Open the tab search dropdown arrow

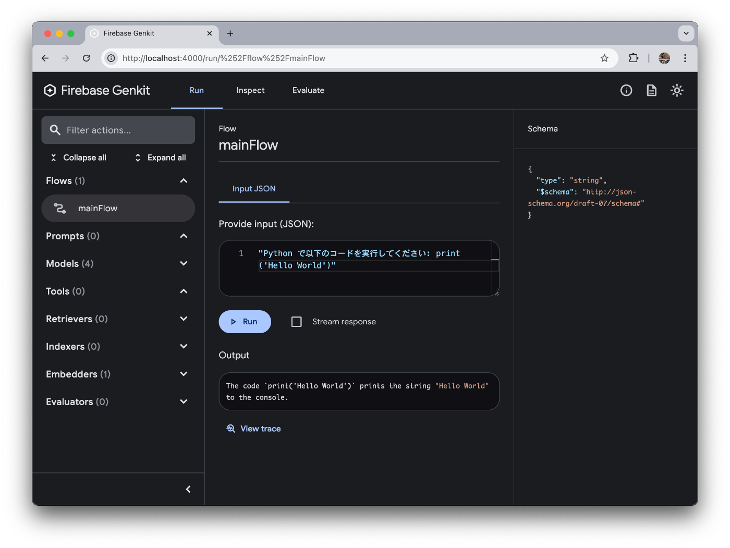click(x=686, y=33)
